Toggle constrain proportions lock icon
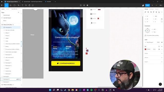The image size is (164, 92). point(162,19)
